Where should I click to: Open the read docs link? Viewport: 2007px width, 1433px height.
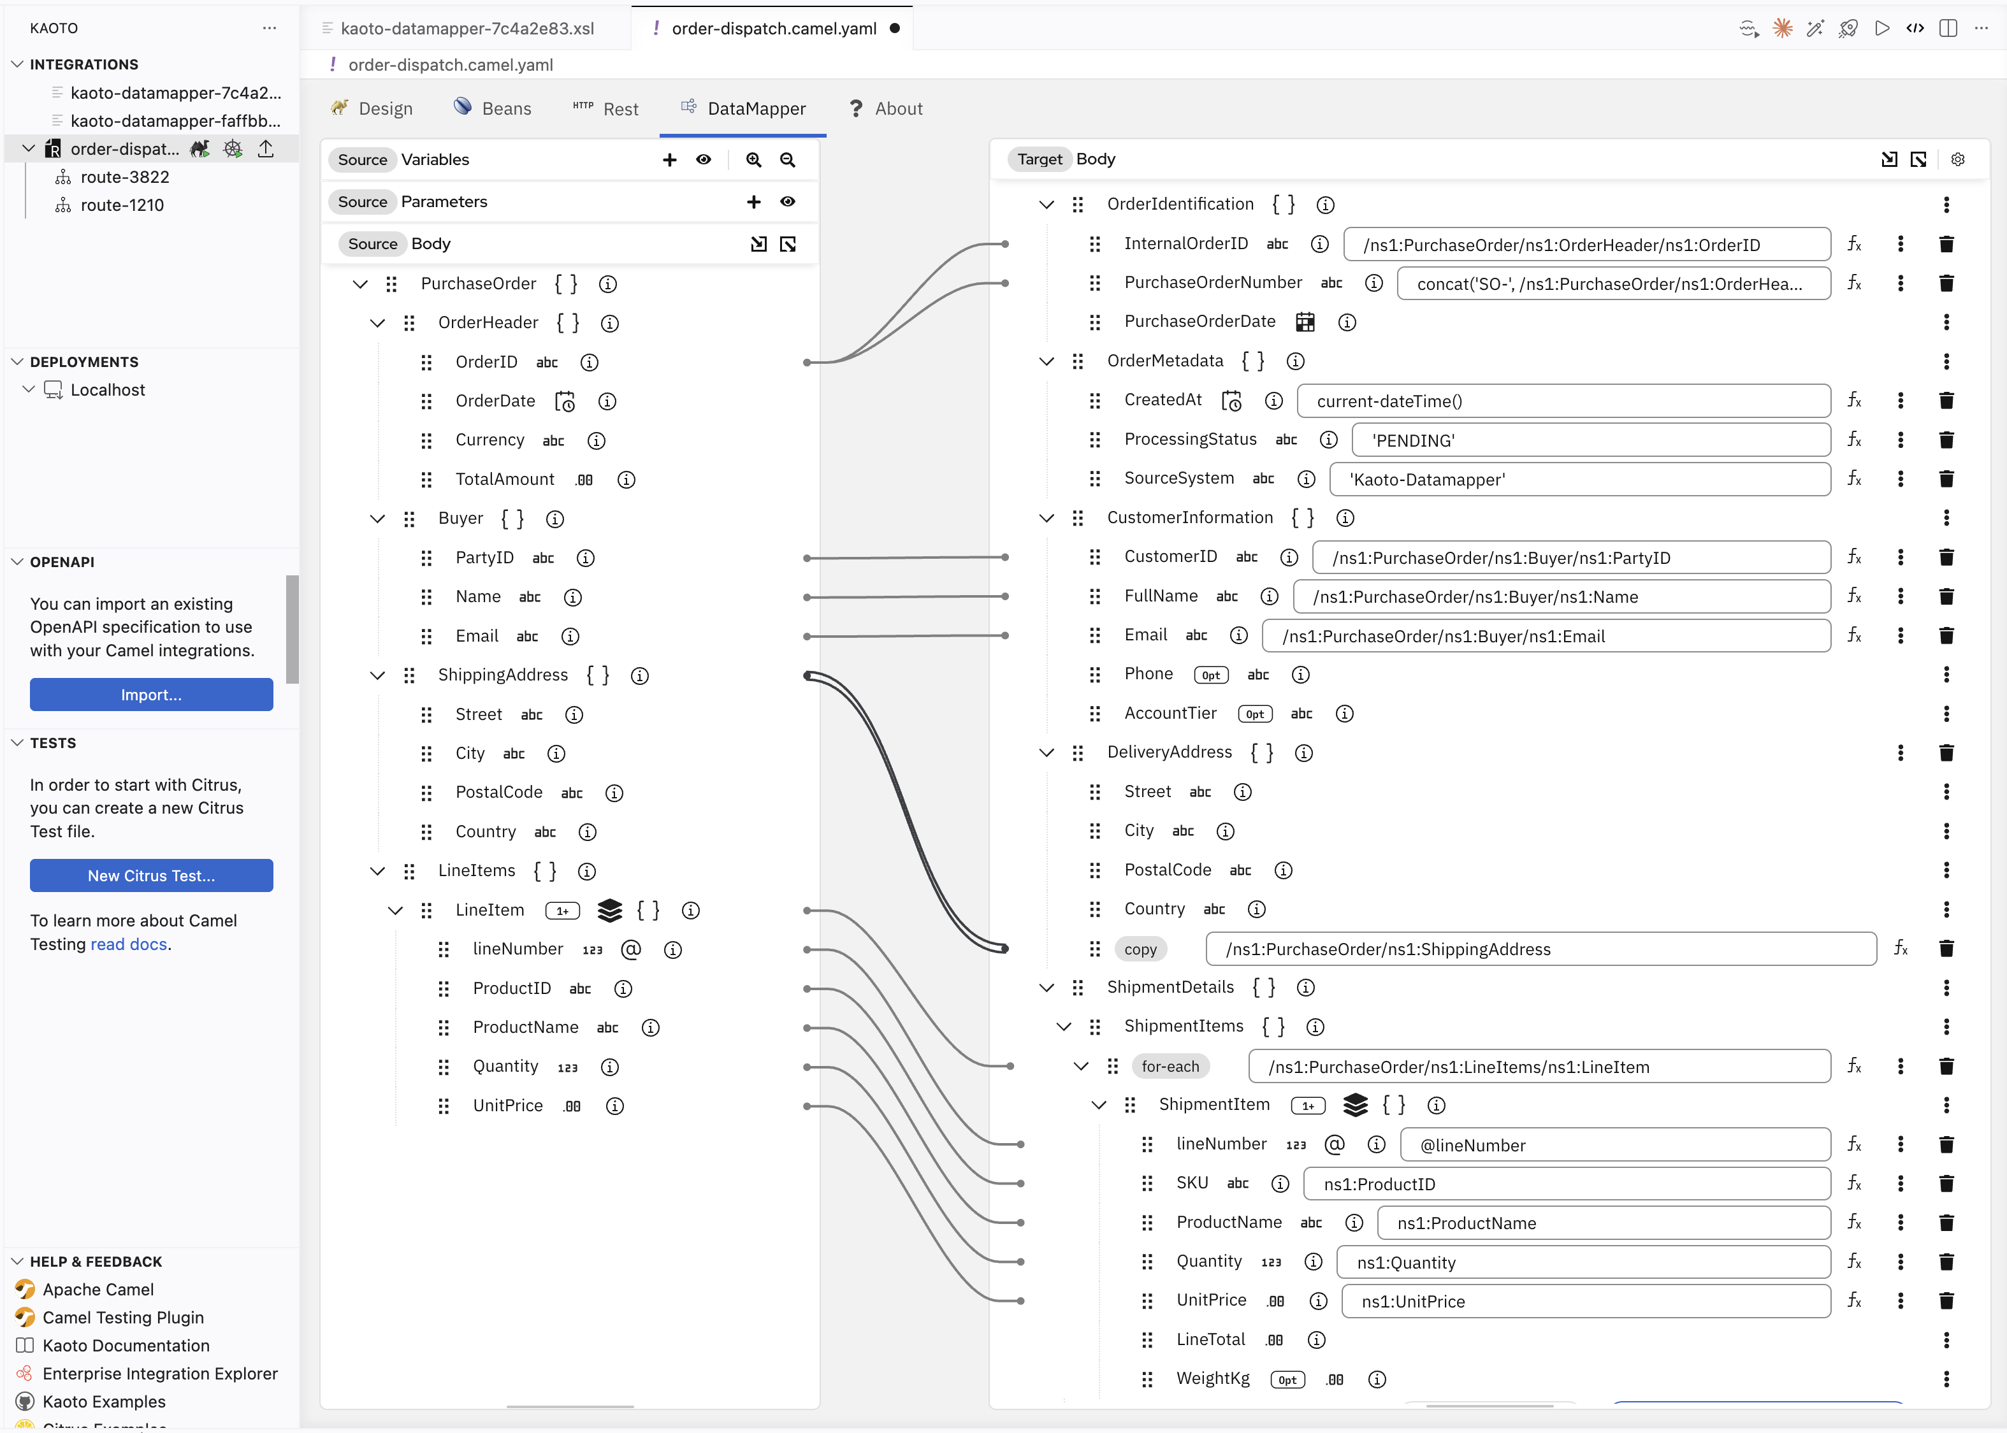click(129, 944)
